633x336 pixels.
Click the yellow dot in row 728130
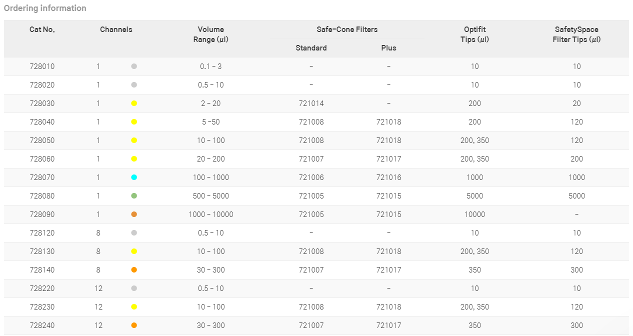coord(134,251)
